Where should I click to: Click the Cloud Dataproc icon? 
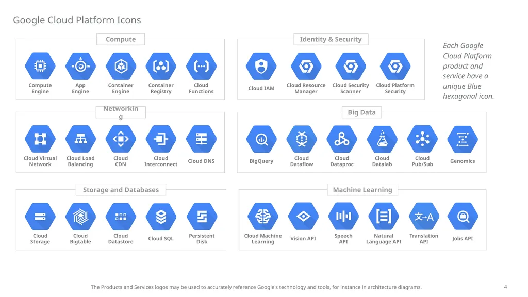click(342, 139)
